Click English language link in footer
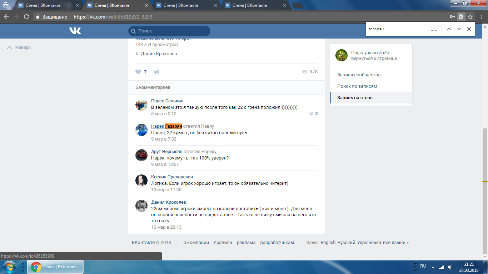Screen dimensions: 488x274 (x=328, y=243)
